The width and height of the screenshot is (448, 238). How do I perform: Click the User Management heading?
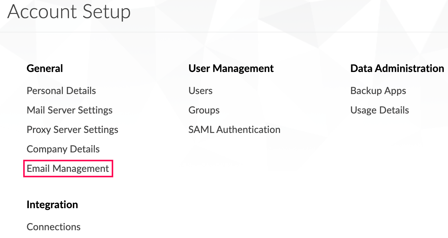point(231,68)
